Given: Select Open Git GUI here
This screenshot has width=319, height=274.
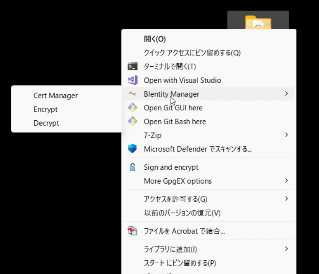Looking at the screenshot, I should (x=209, y=108).
